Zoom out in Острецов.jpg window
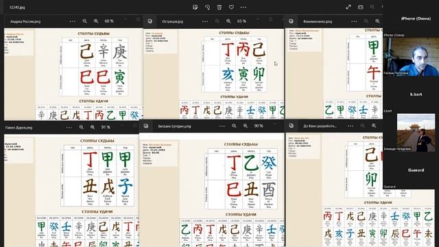This screenshot has height=247, width=439. (x=217, y=21)
